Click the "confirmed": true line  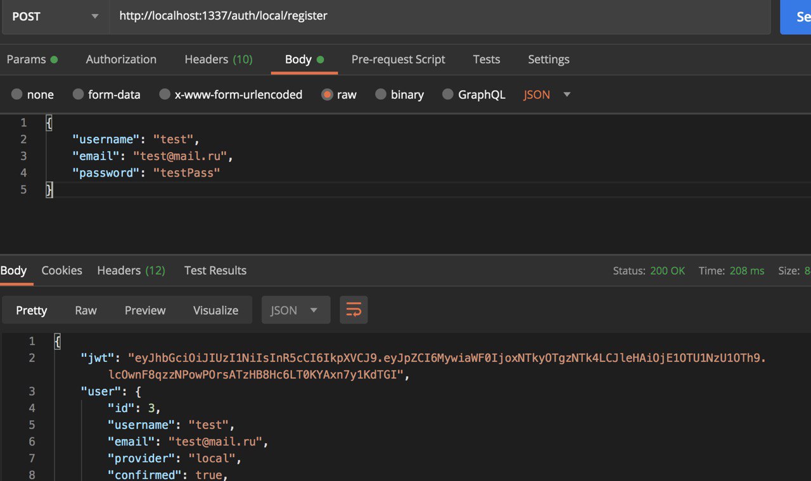168,475
